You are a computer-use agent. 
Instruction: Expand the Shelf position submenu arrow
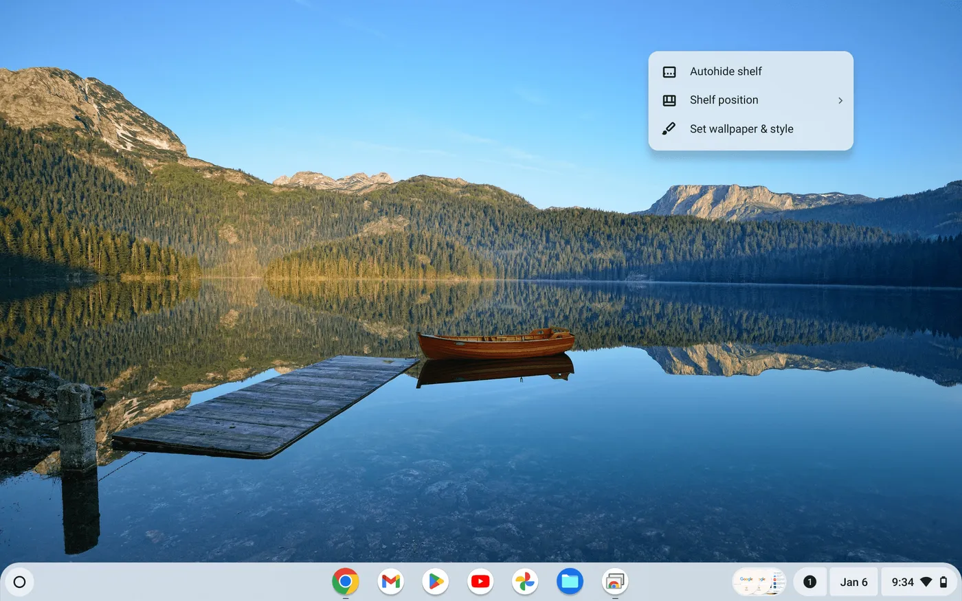pyautogui.click(x=840, y=100)
